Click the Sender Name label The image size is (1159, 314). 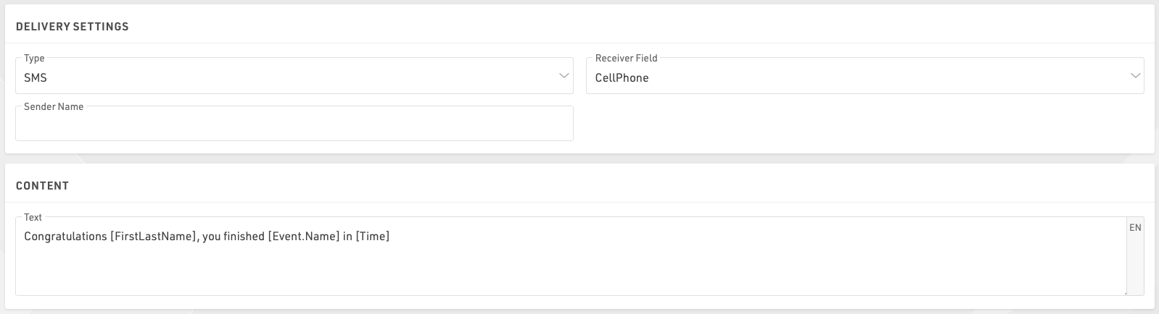[54, 106]
